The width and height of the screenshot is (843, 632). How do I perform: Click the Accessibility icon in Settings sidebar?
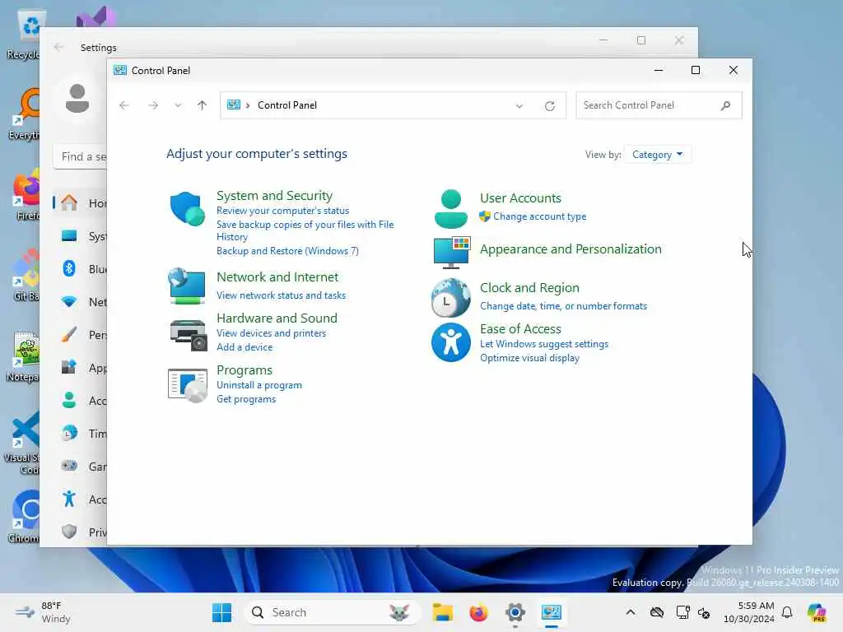69,499
